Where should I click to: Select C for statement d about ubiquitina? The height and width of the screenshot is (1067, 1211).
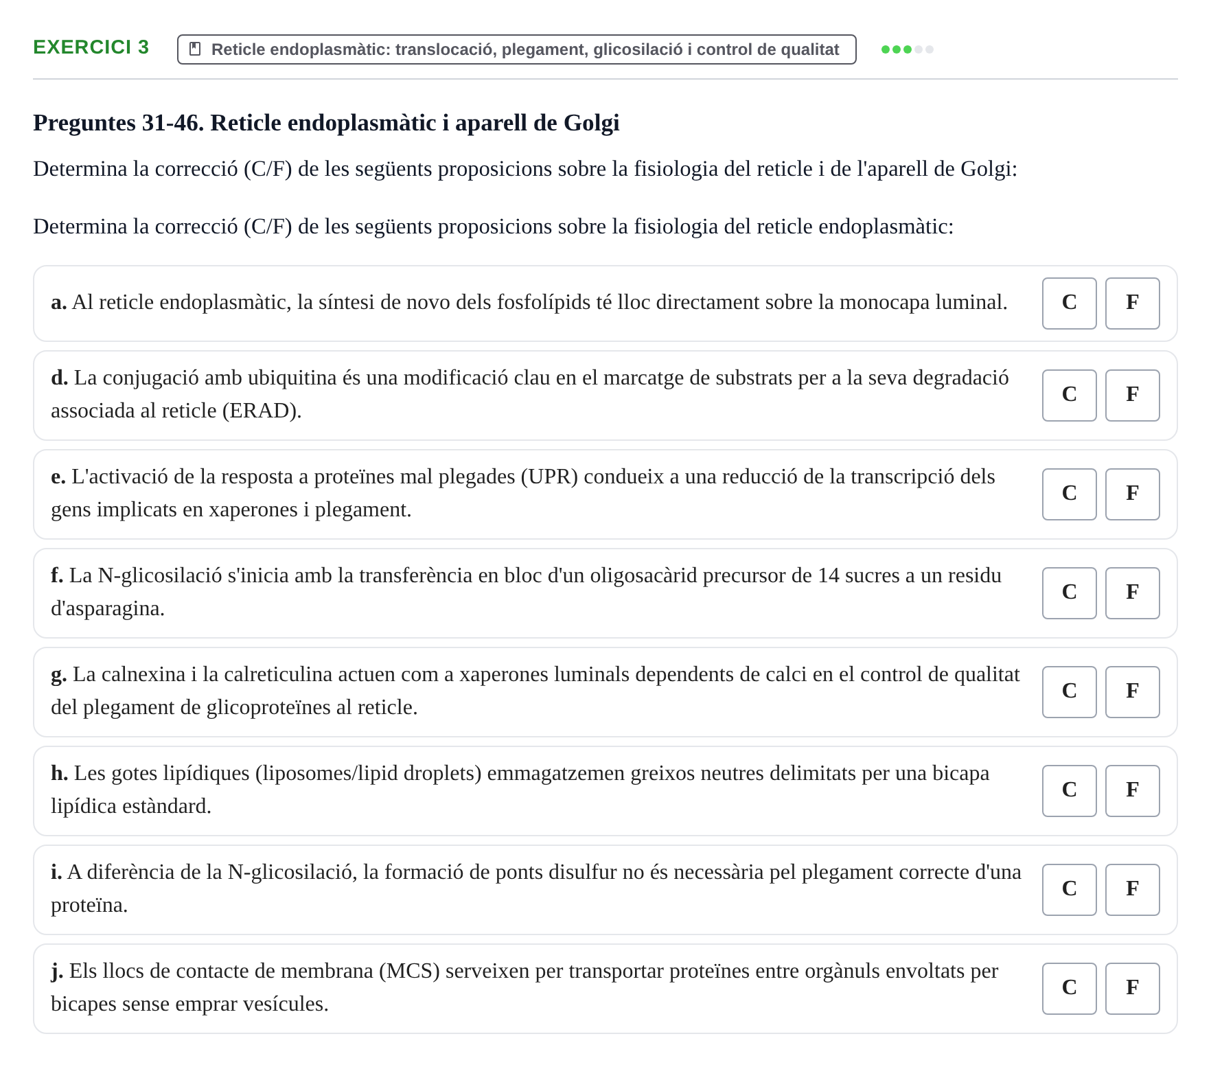click(1069, 395)
